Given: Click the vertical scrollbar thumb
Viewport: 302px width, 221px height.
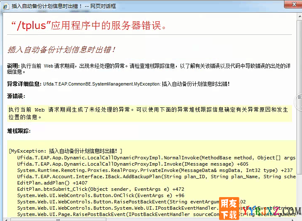Looking at the screenshot, I should [299, 96].
